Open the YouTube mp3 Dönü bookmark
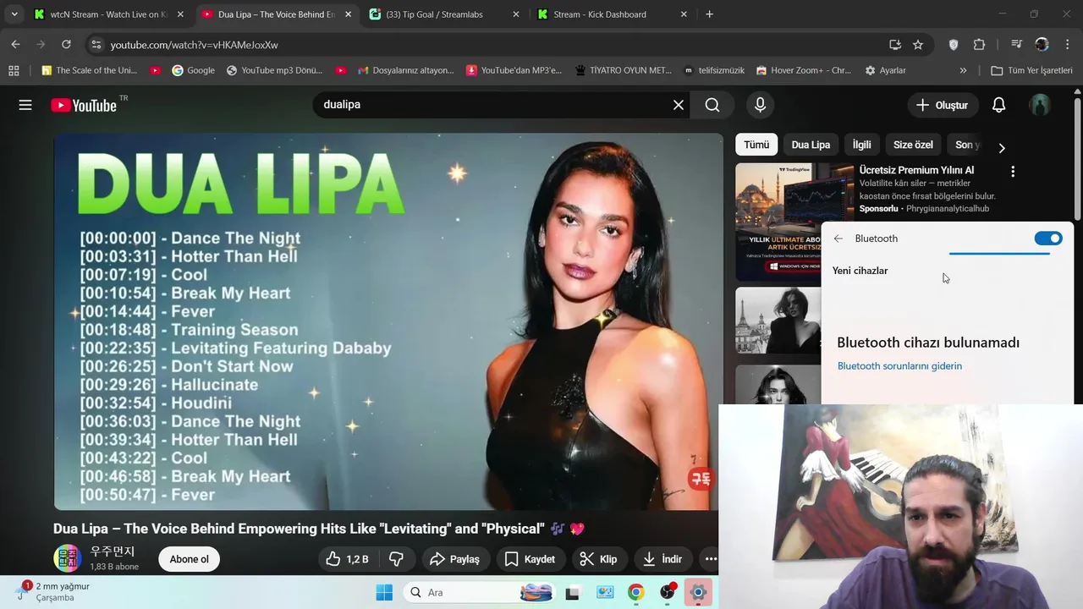Screen dimensions: 1083x609 click(x=274, y=70)
